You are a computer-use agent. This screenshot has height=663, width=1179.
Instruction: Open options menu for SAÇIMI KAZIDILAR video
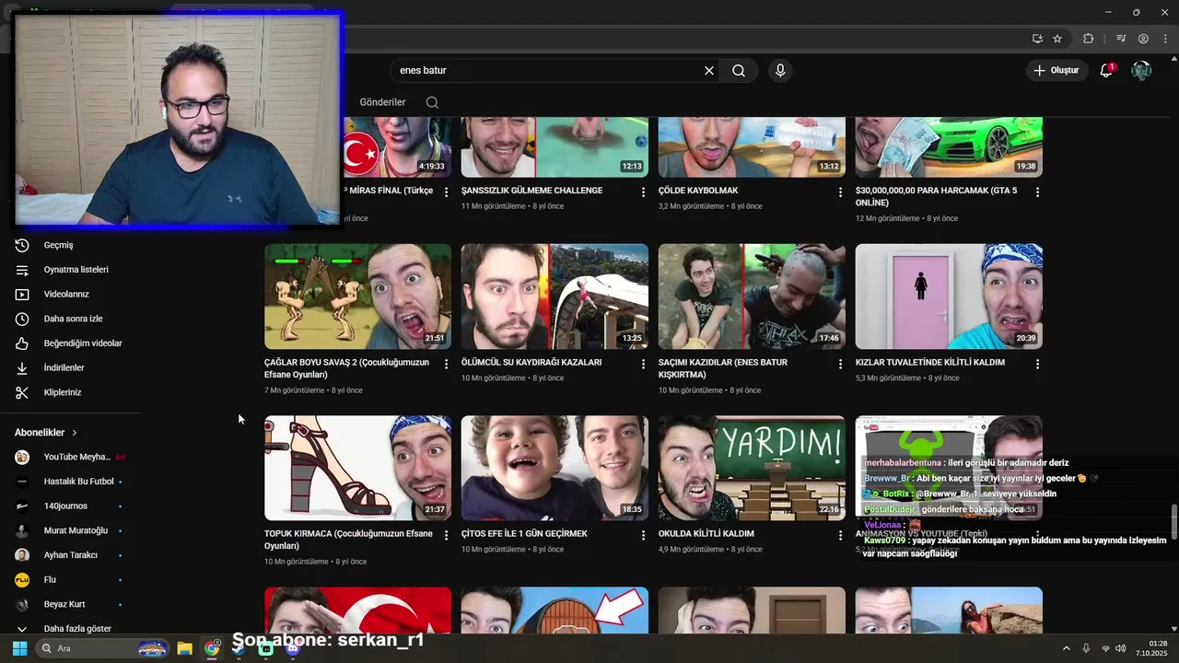coord(840,365)
